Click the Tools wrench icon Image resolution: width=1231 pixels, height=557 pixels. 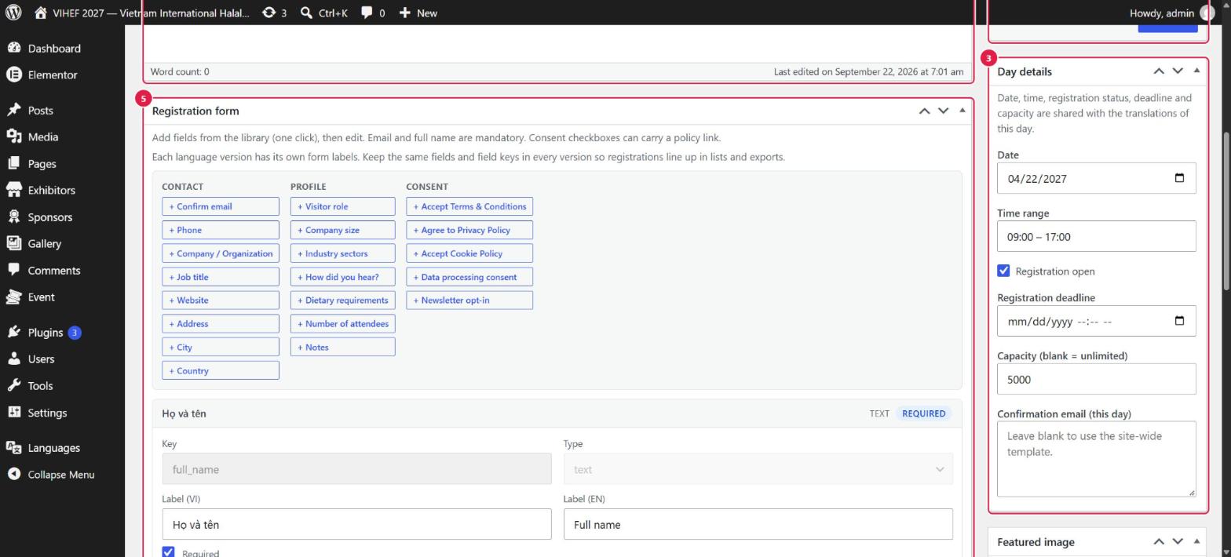click(13, 385)
